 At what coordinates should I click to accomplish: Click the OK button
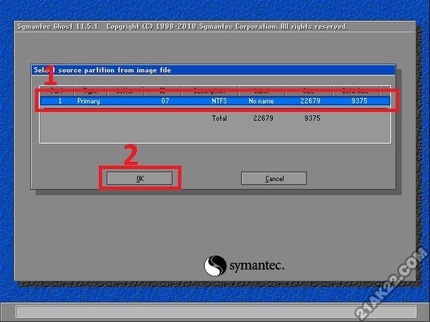tap(140, 178)
